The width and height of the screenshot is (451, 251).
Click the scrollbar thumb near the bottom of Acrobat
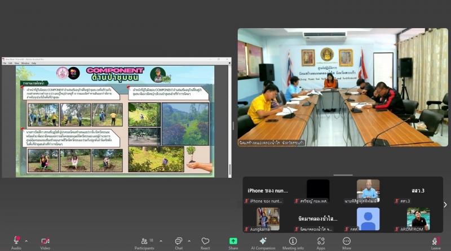230,169
